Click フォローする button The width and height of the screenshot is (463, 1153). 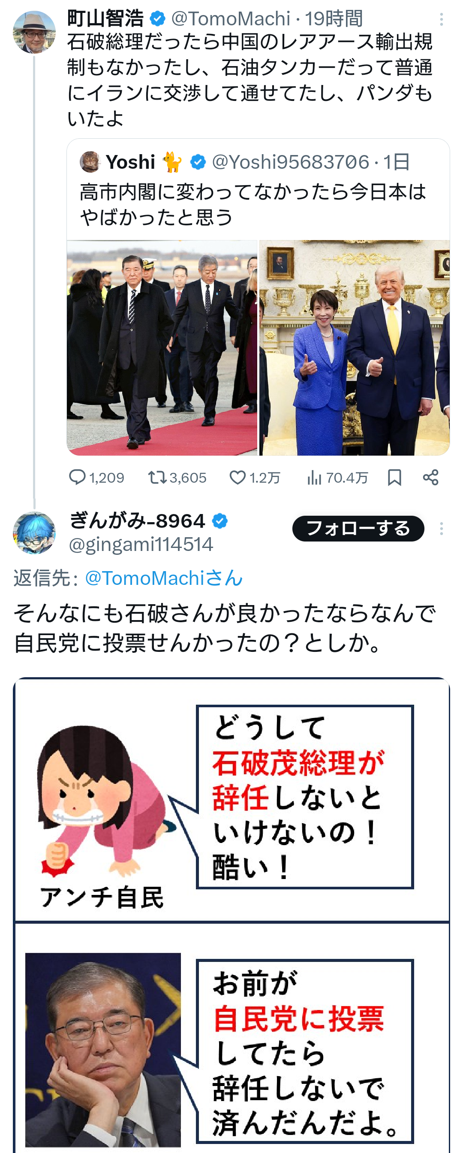[358, 529]
